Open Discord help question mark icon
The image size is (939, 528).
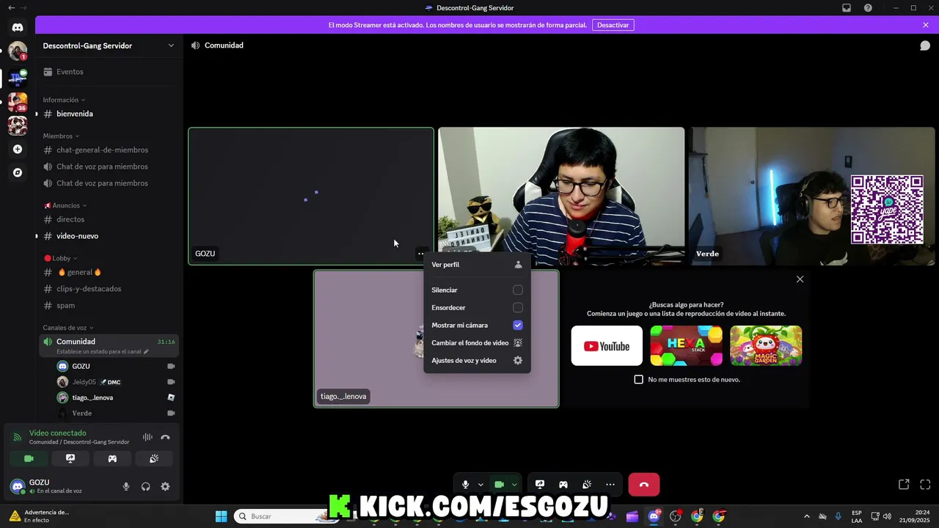point(868,8)
